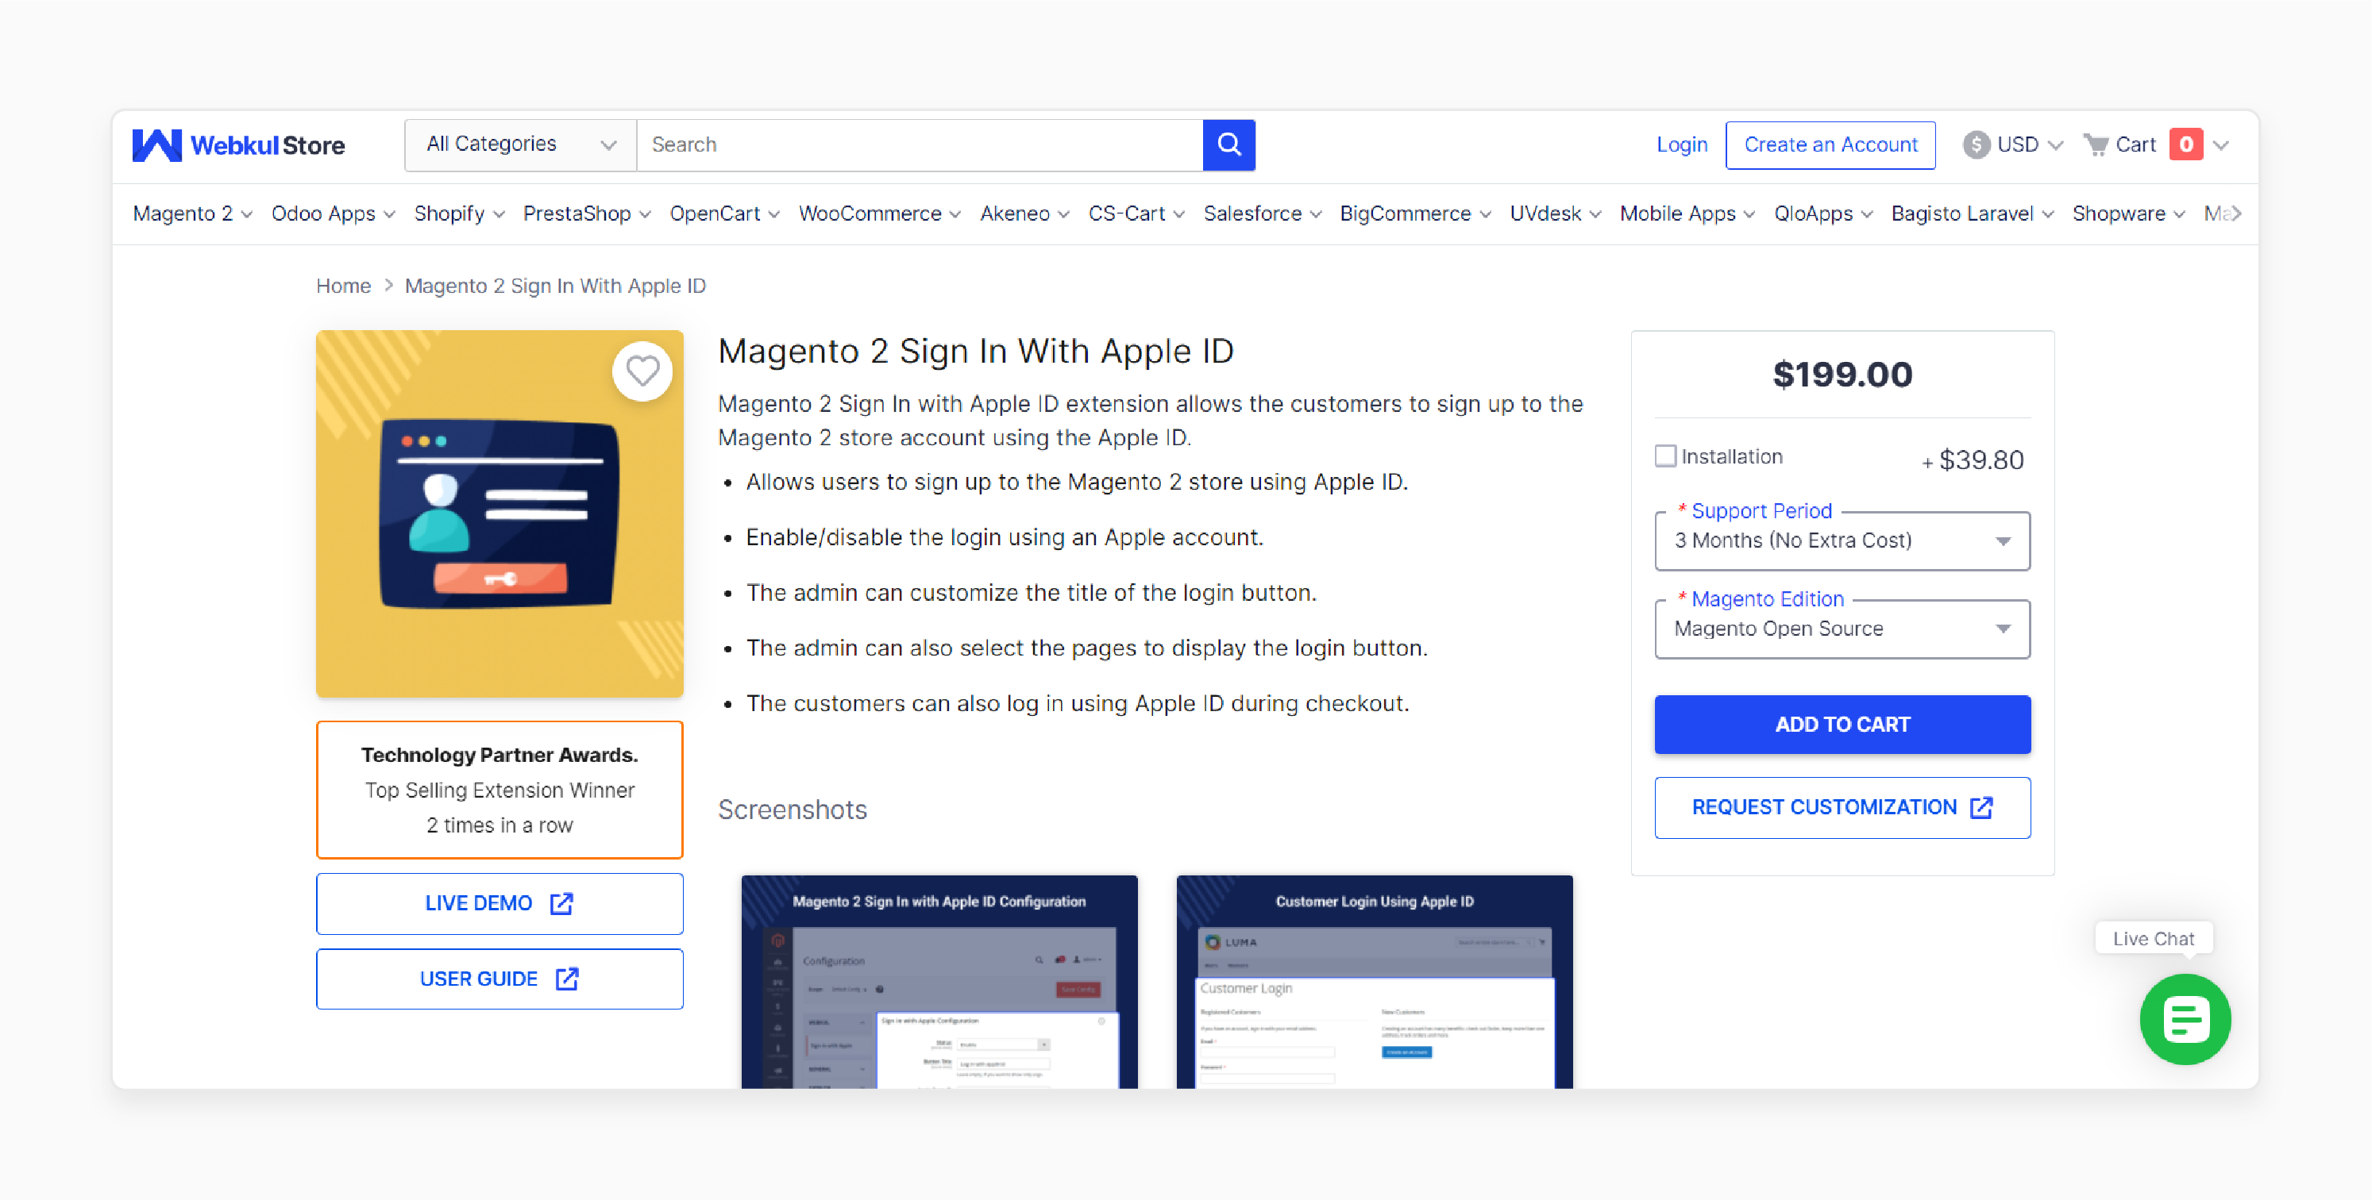Open the Akeneo menu
The height and width of the screenshot is (1200, 2372).
click(1025, 213)
